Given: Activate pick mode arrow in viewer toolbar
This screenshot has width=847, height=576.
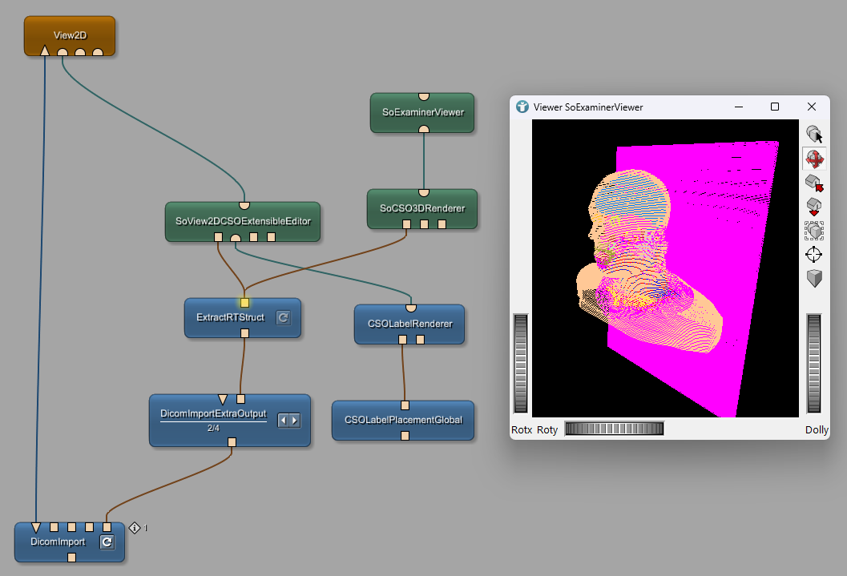Looking at the screenshot, I should pos(813,134).
